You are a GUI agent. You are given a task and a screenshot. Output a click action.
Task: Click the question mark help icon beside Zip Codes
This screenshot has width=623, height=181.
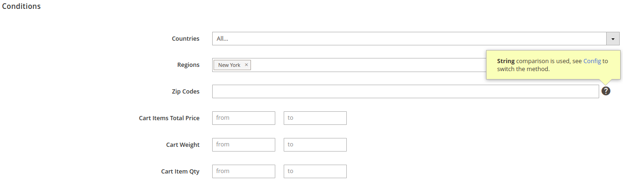[x=606, y=91]
